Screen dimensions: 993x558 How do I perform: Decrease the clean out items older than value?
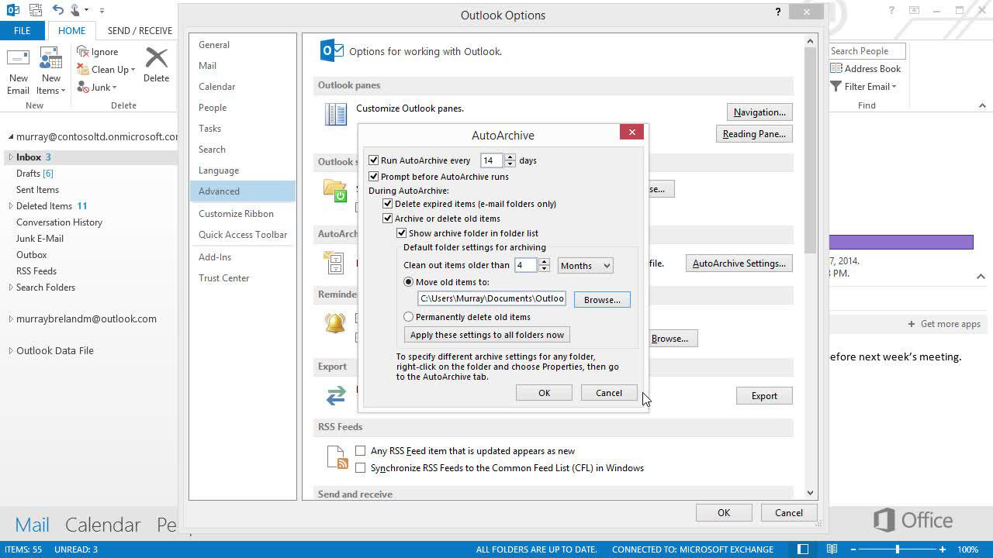tap(544, 269)
